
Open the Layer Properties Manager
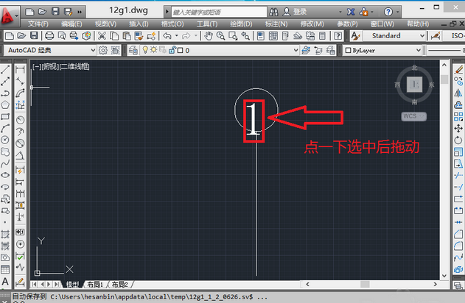point(133,50)
